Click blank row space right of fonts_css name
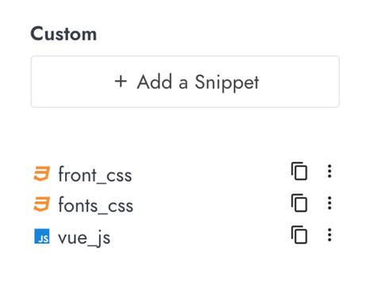This screenshot has height=299, width=376. tap(212, 205)
